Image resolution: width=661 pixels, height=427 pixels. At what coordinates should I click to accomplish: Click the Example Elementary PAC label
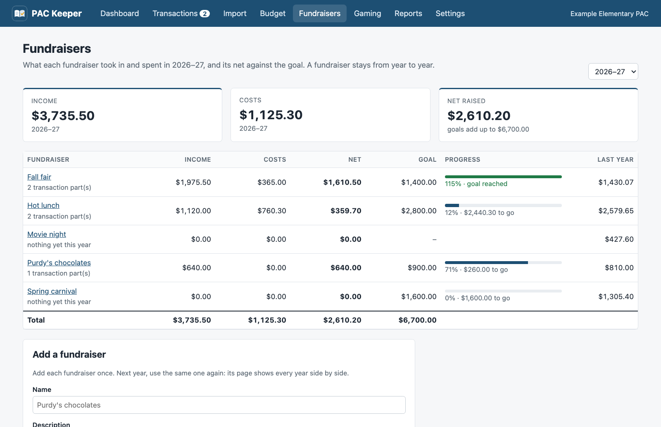[x=609, y=14]
